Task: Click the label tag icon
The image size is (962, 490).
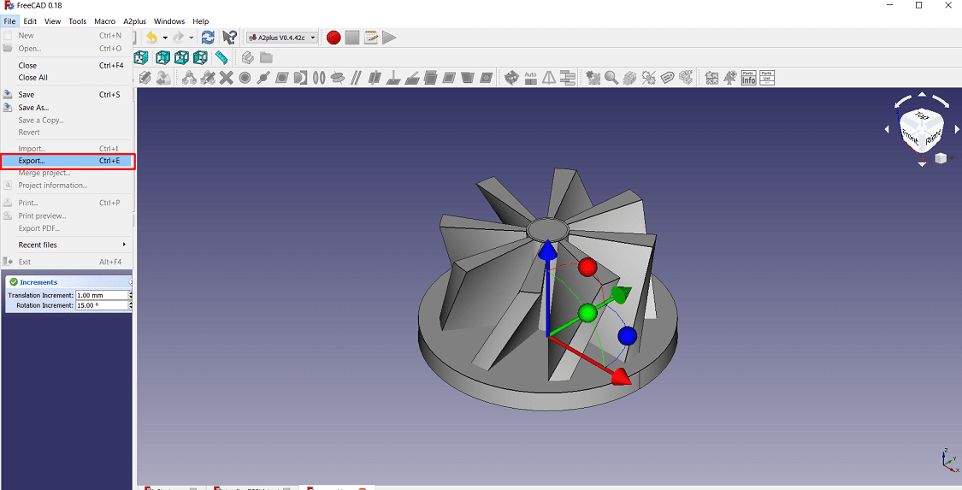Action: coord(668,77)
